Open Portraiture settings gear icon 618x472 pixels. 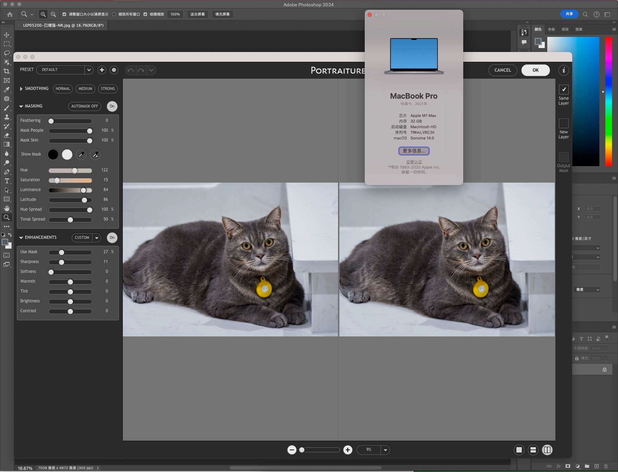114,70
